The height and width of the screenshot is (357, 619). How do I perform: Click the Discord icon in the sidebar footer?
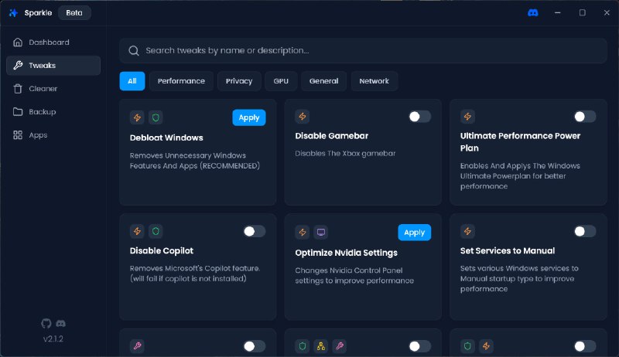pyautogui.click(x=60, y=323)
